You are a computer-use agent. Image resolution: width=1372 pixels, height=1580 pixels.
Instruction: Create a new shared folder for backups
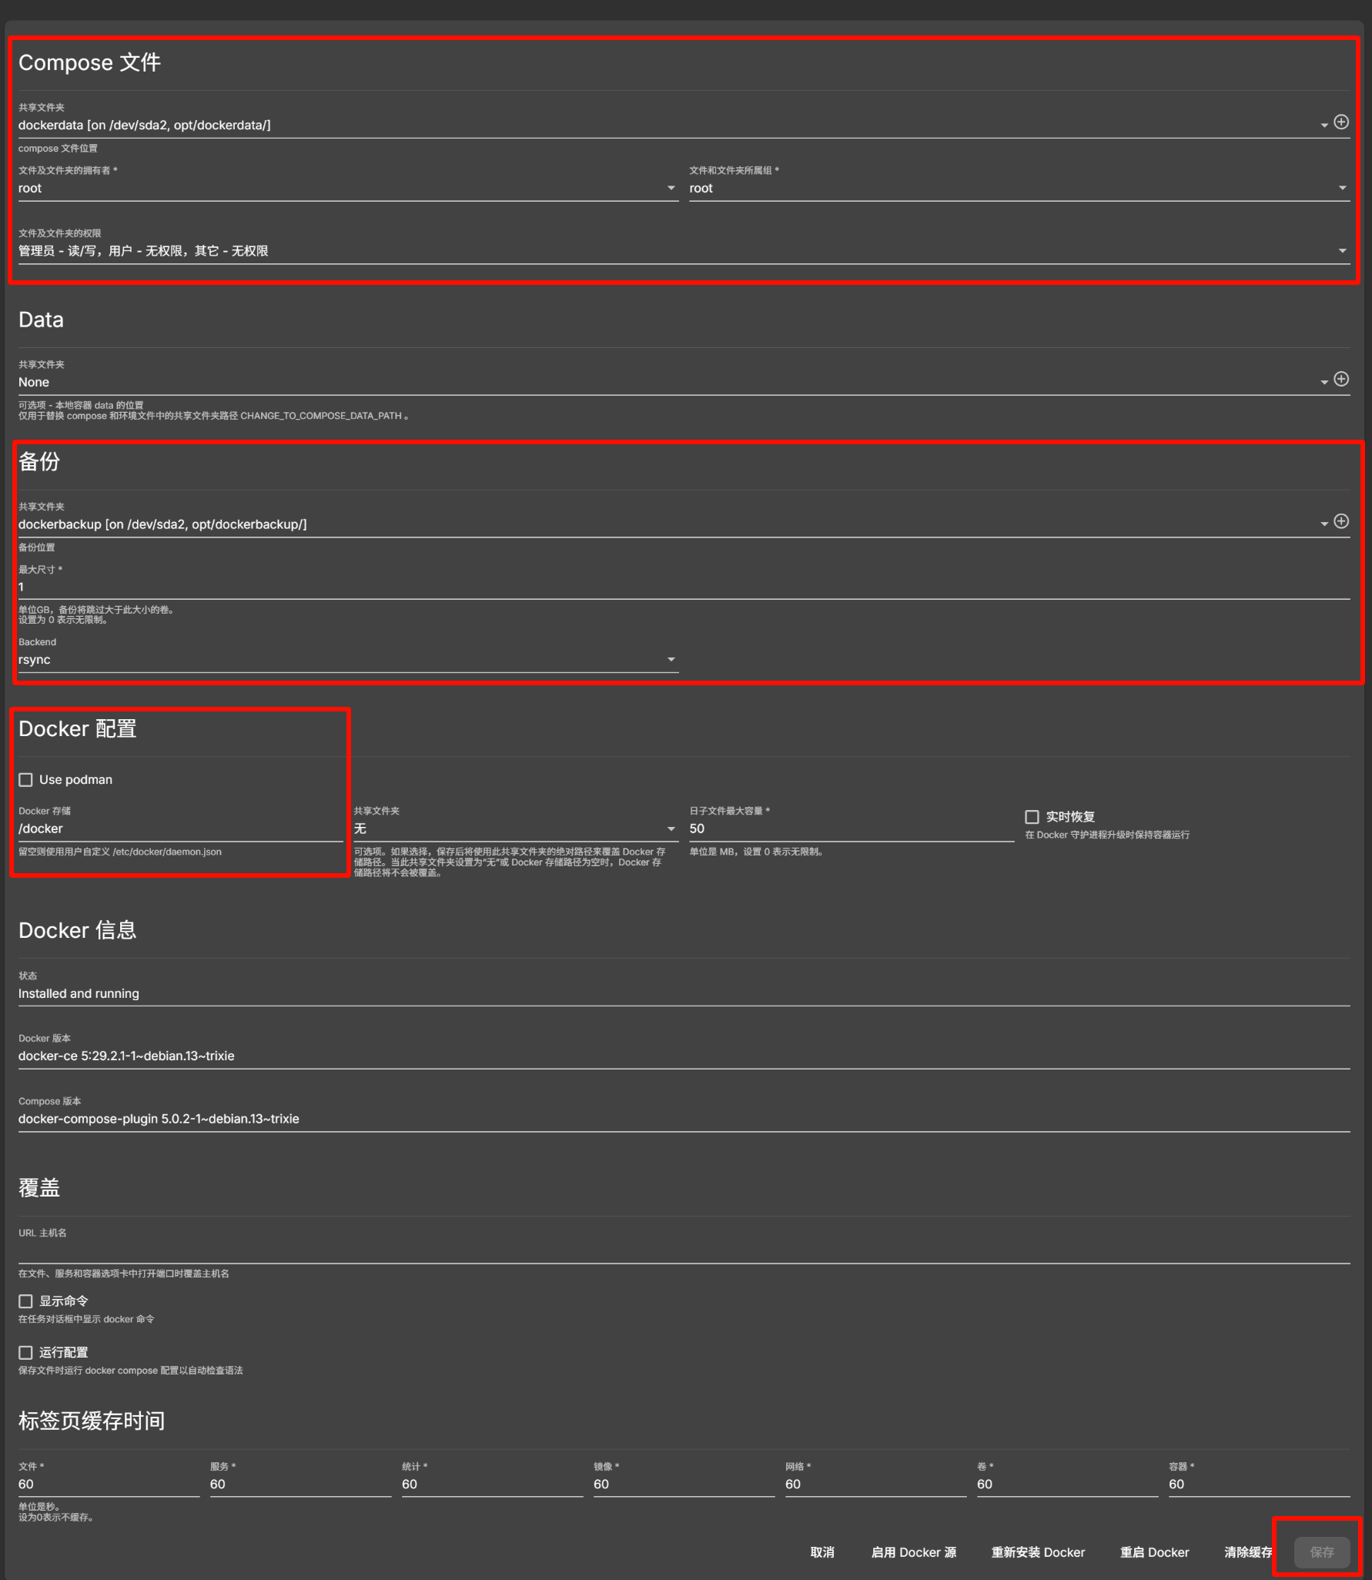pos(1343,521)
